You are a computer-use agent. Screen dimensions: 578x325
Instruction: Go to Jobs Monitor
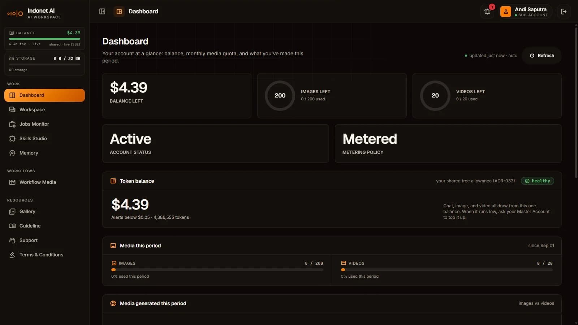pyautogui.click(x=44, y=124)
